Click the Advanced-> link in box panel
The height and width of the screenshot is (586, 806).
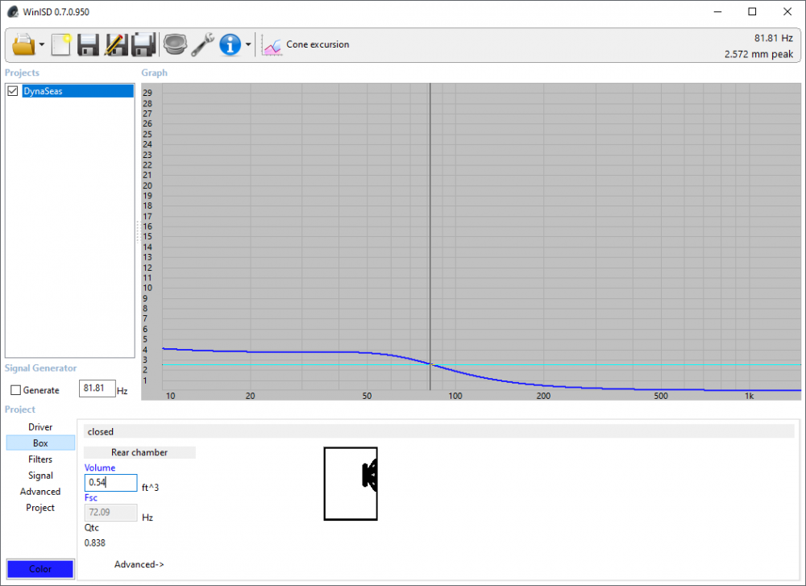(x=139, y=564)
